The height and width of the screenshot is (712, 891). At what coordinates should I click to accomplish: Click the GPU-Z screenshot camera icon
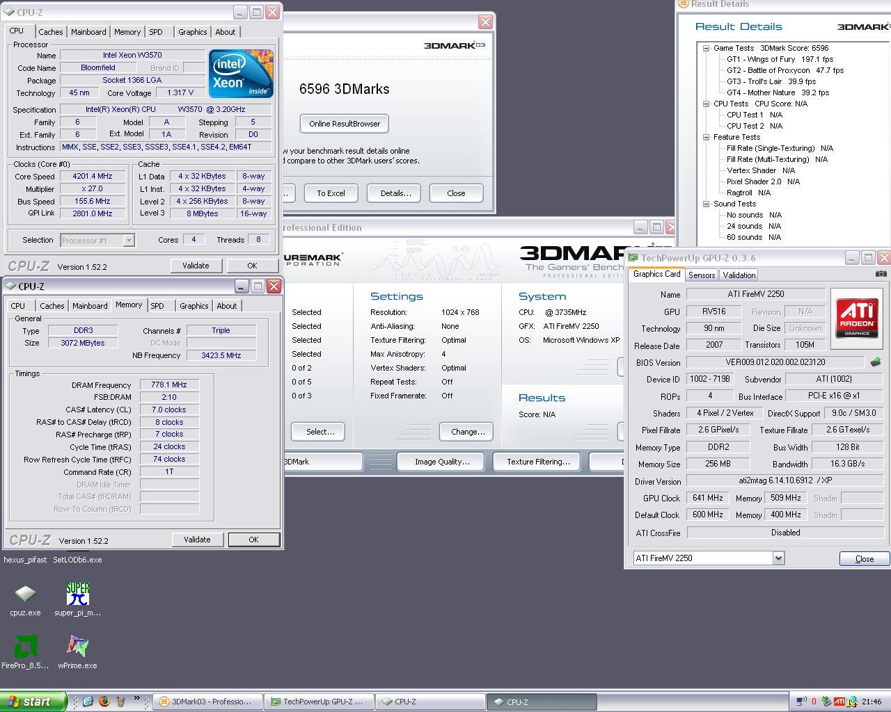pos(881,274)
